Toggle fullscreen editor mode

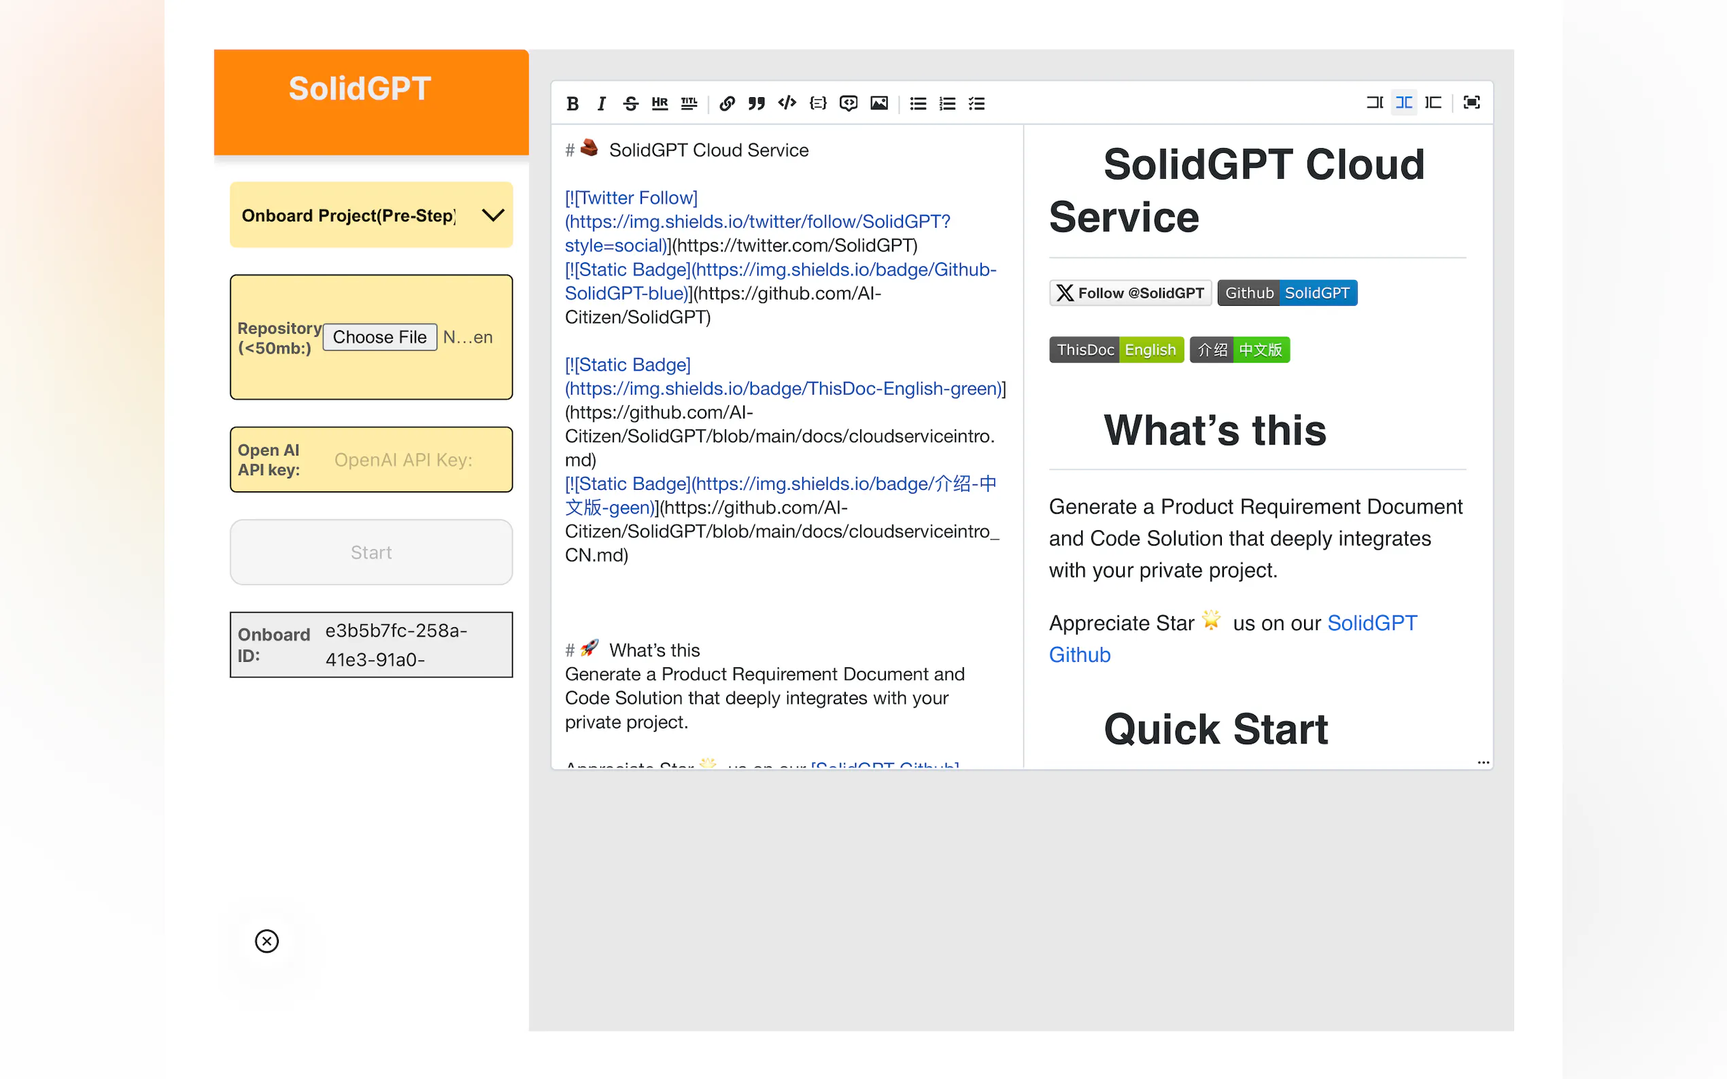point(1471,103)
